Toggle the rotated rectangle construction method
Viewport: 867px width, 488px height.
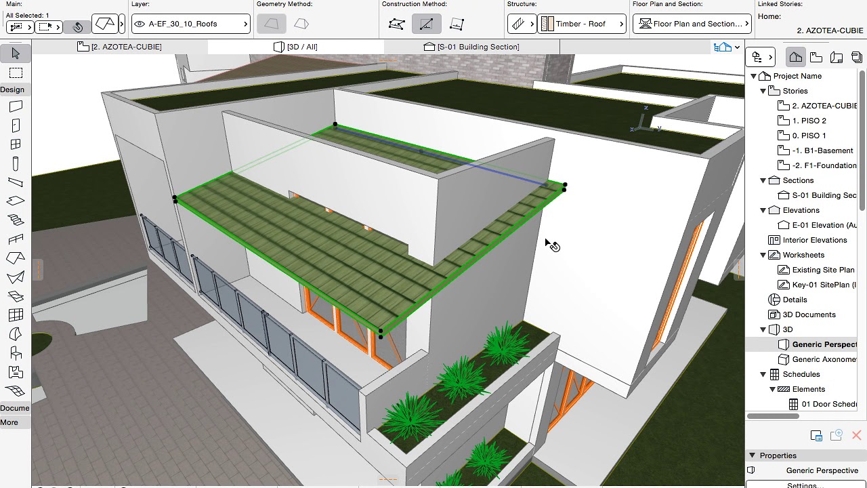click(457, 24)
